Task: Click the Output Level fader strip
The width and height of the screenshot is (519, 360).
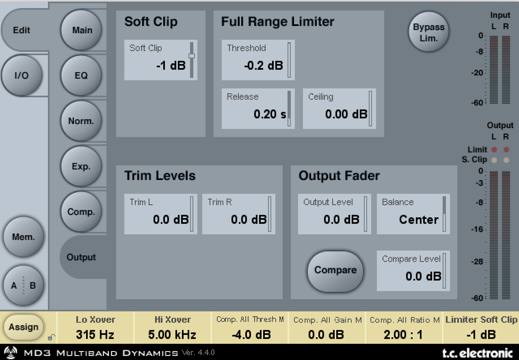Action: coord(366,214)
